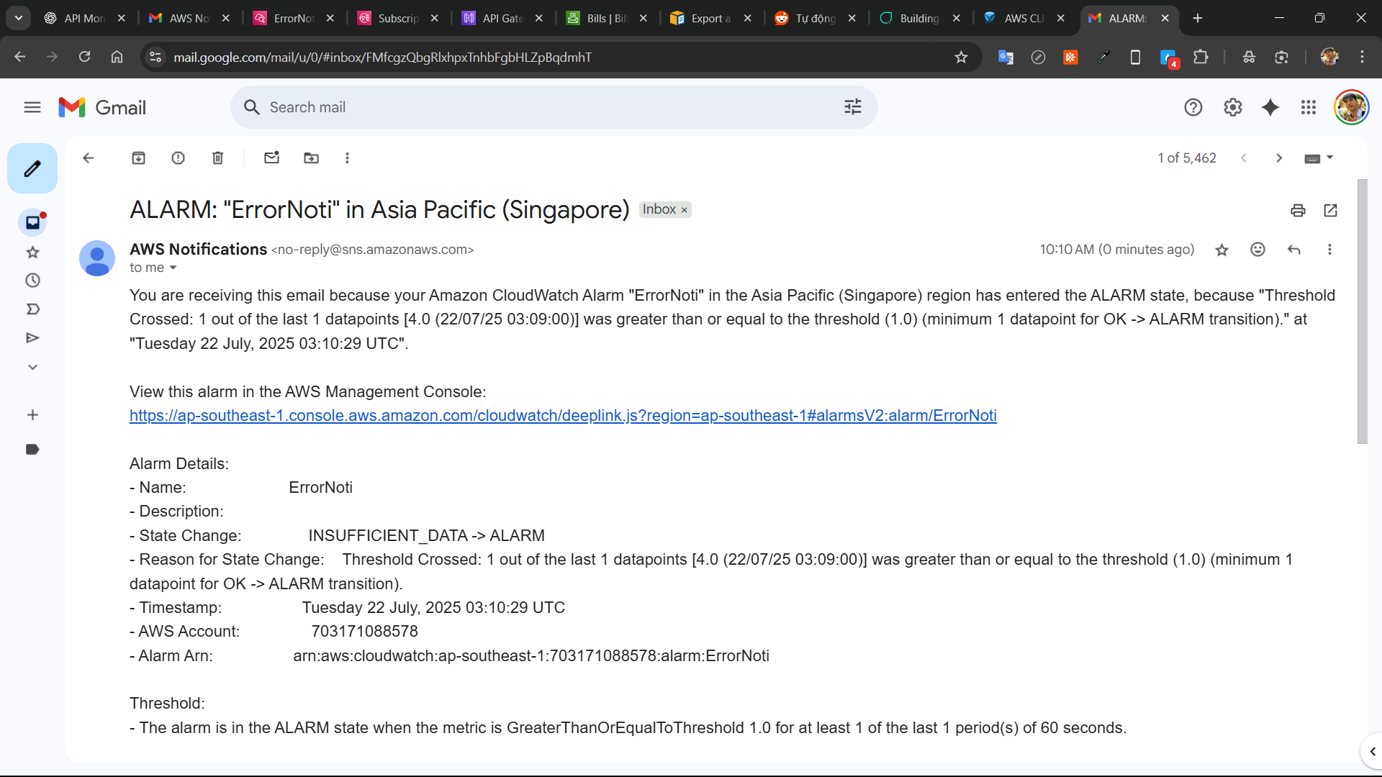Screen dimensions: 1382x777
Task: Expand the More sidebar labels chevron
Action: (32, 367)
